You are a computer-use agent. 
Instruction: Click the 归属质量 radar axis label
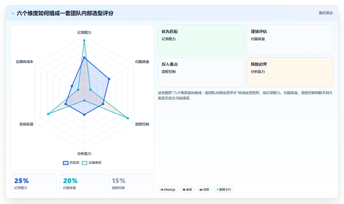142,62
